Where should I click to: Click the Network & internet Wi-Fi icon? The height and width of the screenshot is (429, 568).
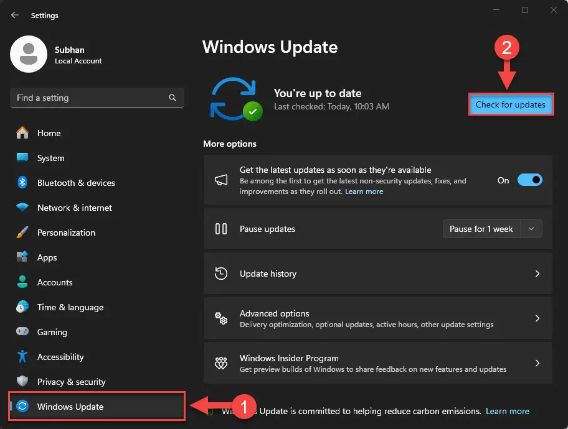coord(22,207)
